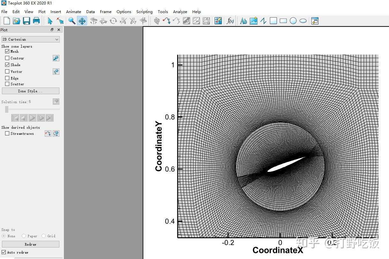The width and height of the screenshot is (389, 259).
Task: Click the Solution time slider handle
Action: [x=7, y=109]
